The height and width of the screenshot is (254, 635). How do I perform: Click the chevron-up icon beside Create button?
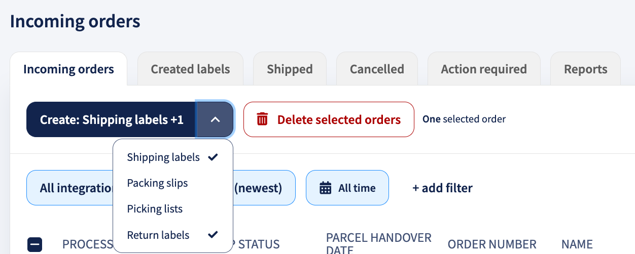pyautogui.click(x=215, y=119)
